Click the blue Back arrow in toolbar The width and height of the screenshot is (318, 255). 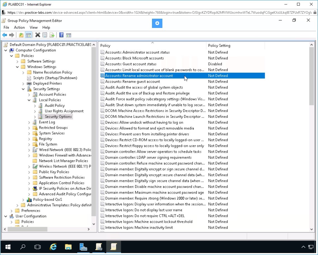pos(4,35)
